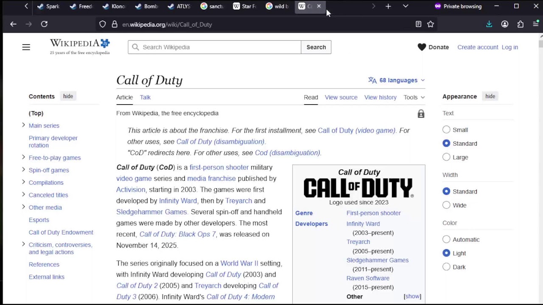This screenshot has height=305, width=543.
Task: Expand the Other media section
Action: (x=23, y=207)
